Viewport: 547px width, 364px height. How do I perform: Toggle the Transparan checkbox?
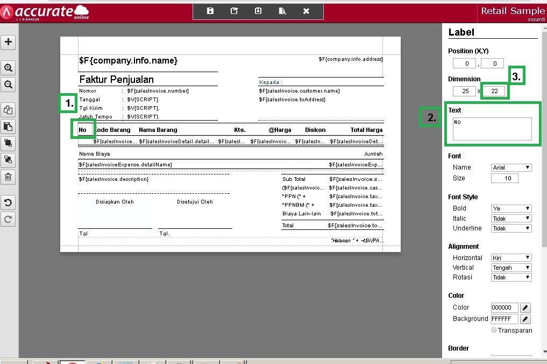point(494,330)
